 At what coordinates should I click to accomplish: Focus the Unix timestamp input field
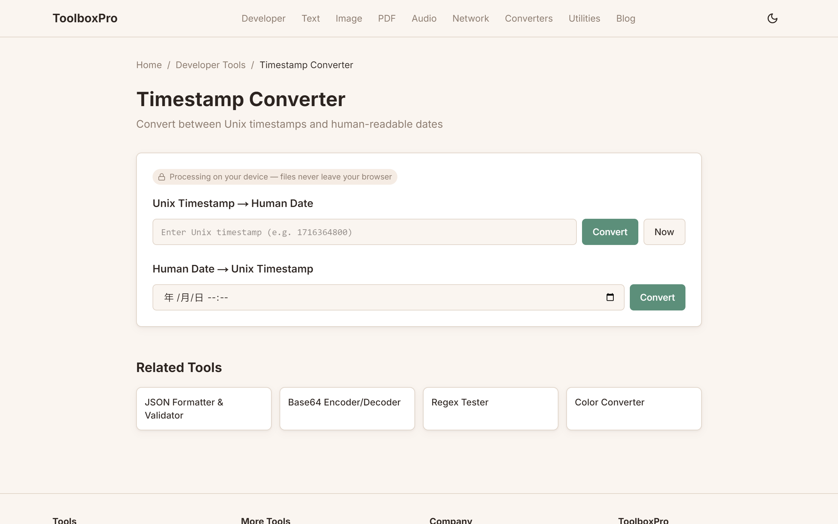(364, 232)
